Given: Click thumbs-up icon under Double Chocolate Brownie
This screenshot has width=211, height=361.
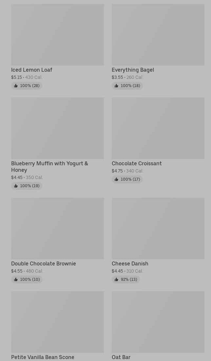Looking at the screenshot, I should [x=16, y=280].
